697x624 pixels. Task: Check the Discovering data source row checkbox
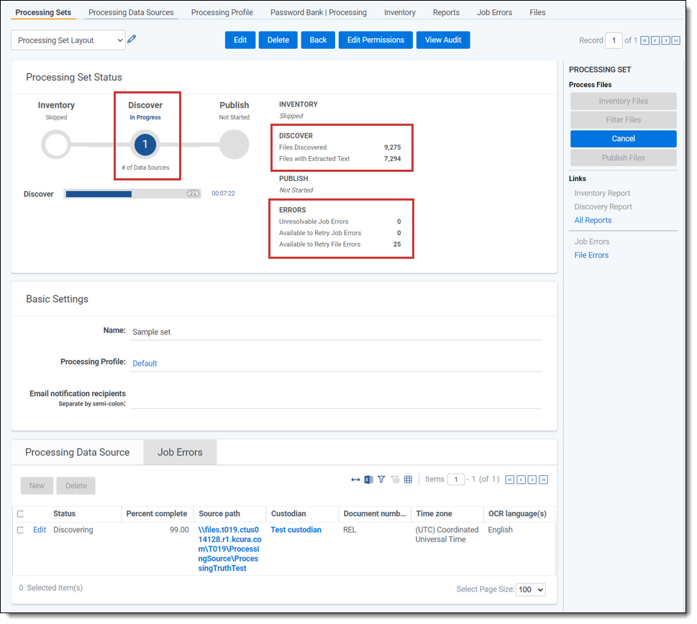[x=20, y=531]
